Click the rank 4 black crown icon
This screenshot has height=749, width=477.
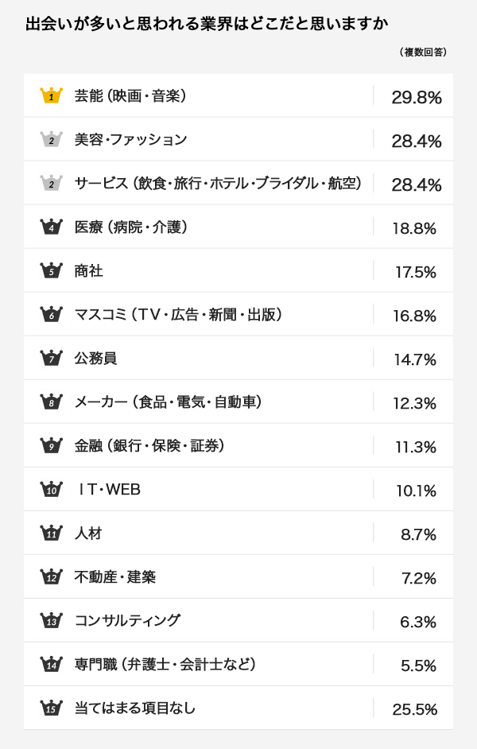51,227
